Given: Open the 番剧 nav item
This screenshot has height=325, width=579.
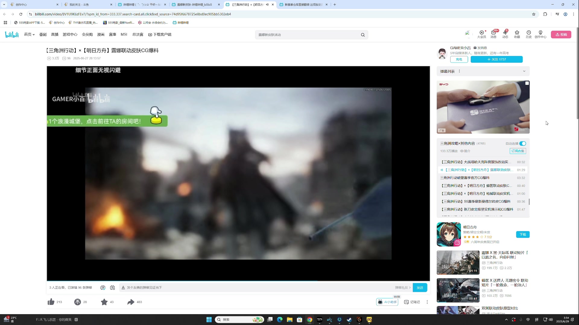Looking at the screenshot, I should tap(43, 34).
